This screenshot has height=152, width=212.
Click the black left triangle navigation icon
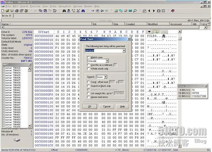tap(149, 11)
